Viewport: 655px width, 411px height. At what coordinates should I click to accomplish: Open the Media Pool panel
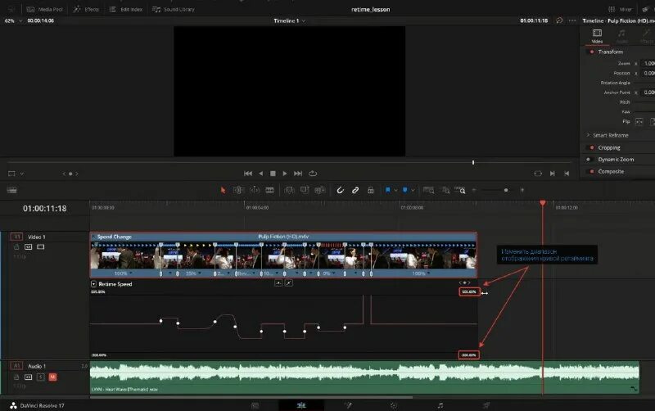click(x=44, y=9)
